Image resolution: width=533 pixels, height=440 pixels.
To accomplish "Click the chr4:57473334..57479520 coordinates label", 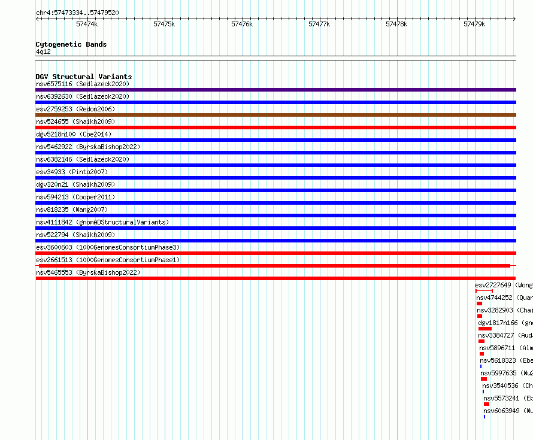I will point(77,13).
